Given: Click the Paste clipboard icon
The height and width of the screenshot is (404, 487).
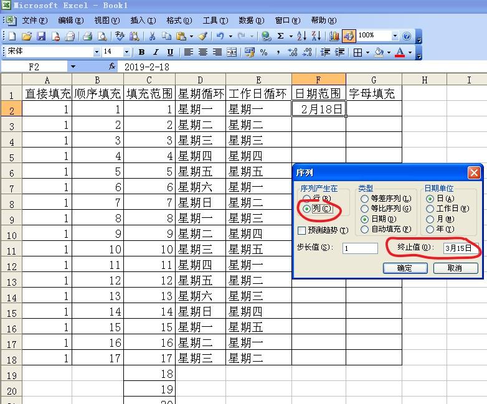Looking at the screenshot, I should [181, 36].
